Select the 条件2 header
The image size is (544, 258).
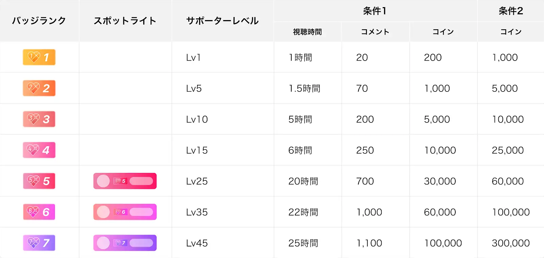click(x=511, y=11)
